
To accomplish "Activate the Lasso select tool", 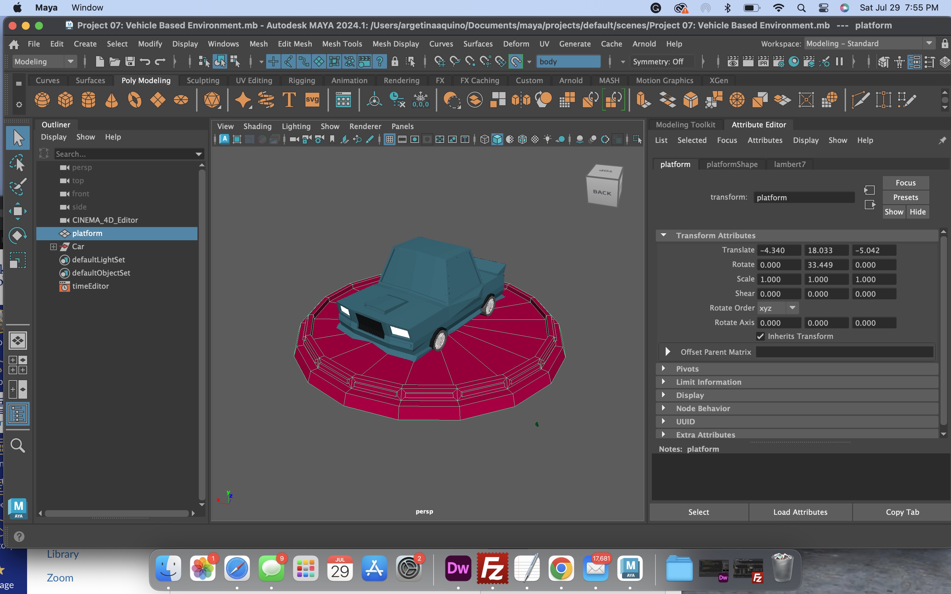I will pyautogui.click(x=18, y=163).
